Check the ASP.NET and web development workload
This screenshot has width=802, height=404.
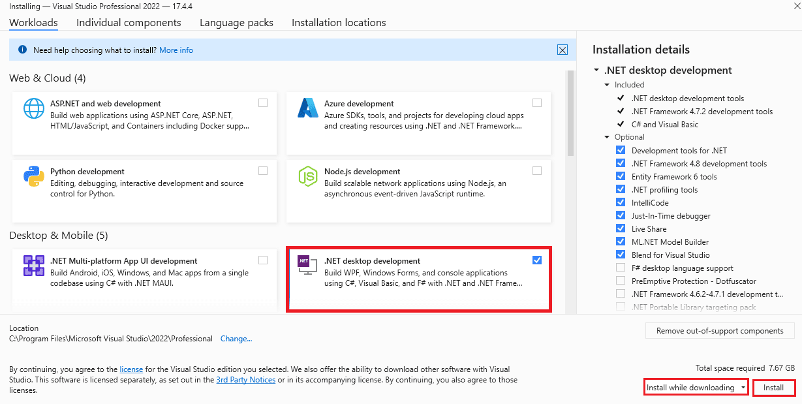(263, 102)
